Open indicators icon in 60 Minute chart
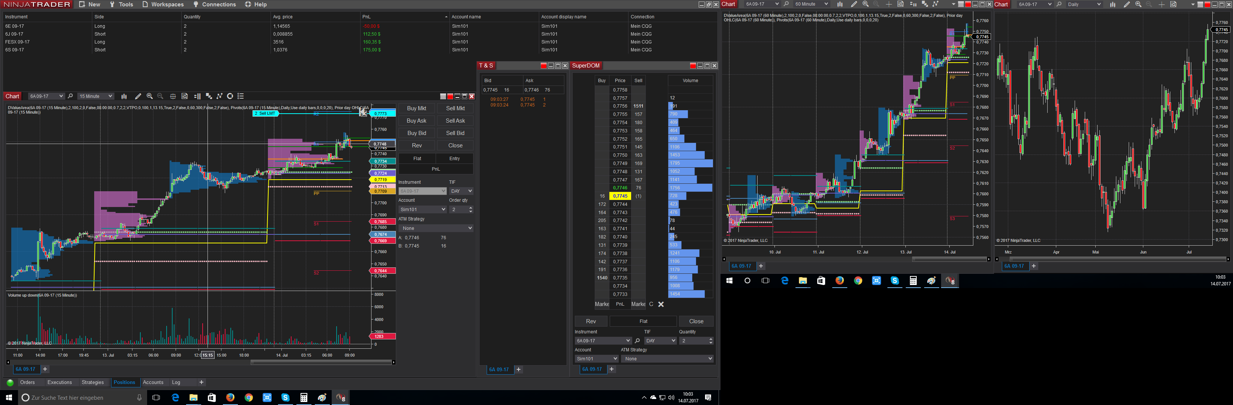1233x405 pixels. pyautogui.click(x=935, y=4)
